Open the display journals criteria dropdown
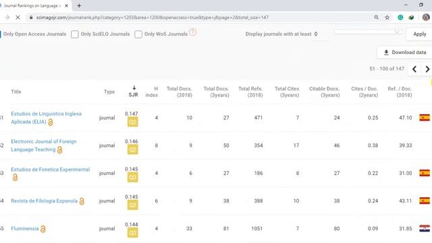The width and height of the screenshot is (432, 243). pos(368,32)
